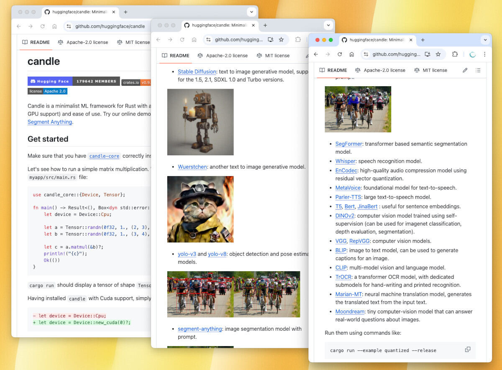502x370 pixels.
Task: Select Apache-2.0 license tab in the middle window
Action: click(x=223, y=56)
